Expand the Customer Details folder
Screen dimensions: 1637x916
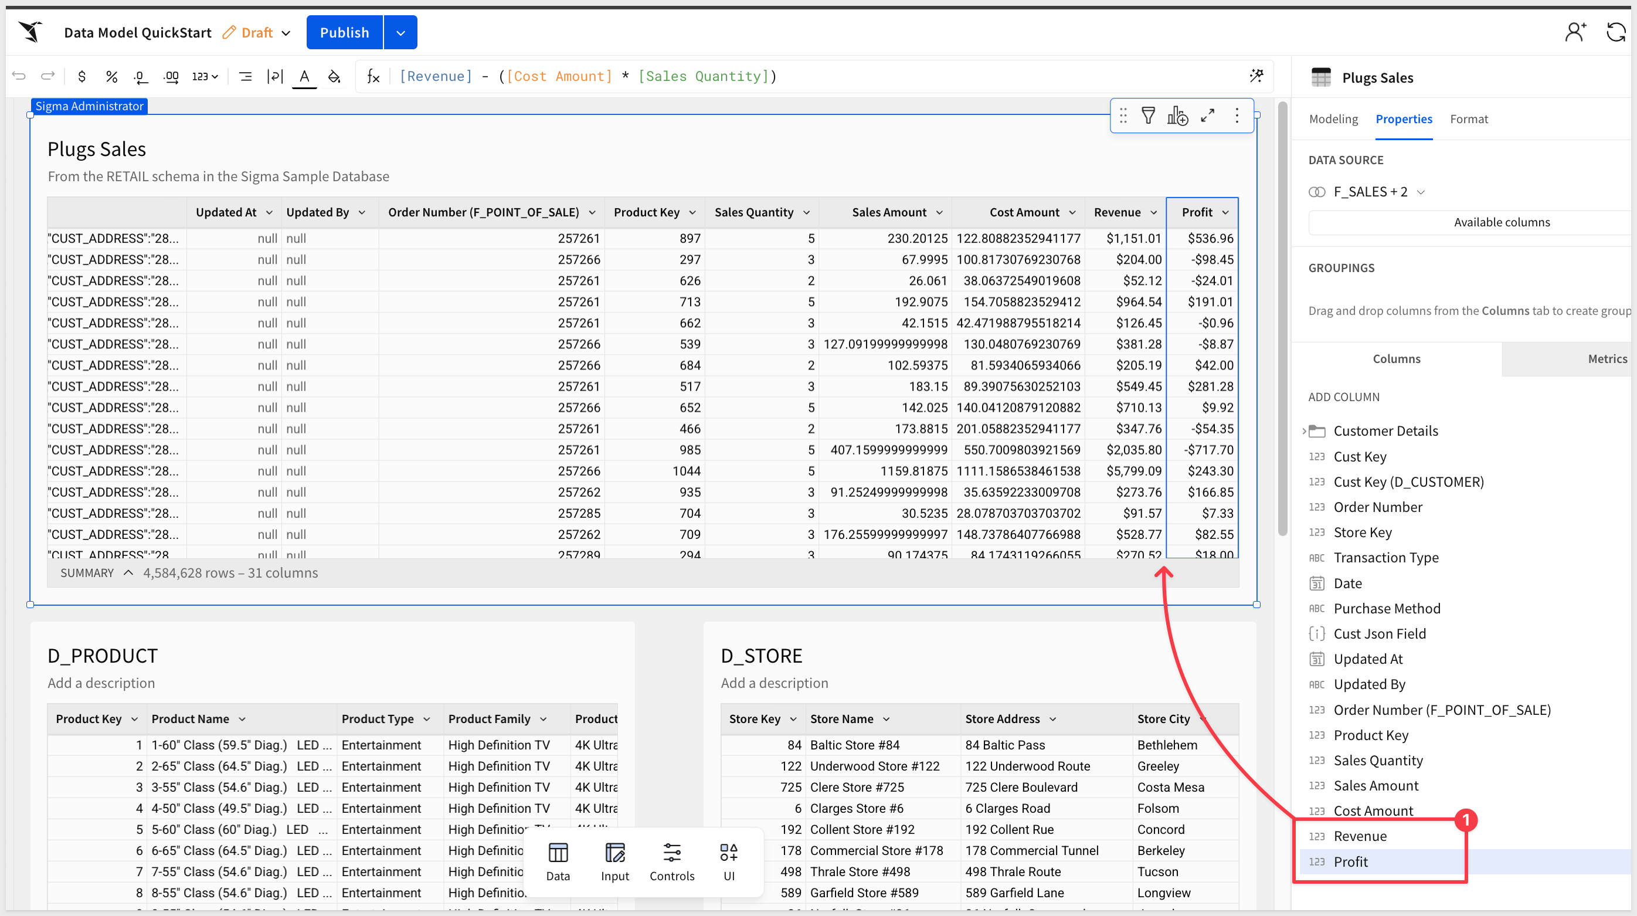(1304, 431)
